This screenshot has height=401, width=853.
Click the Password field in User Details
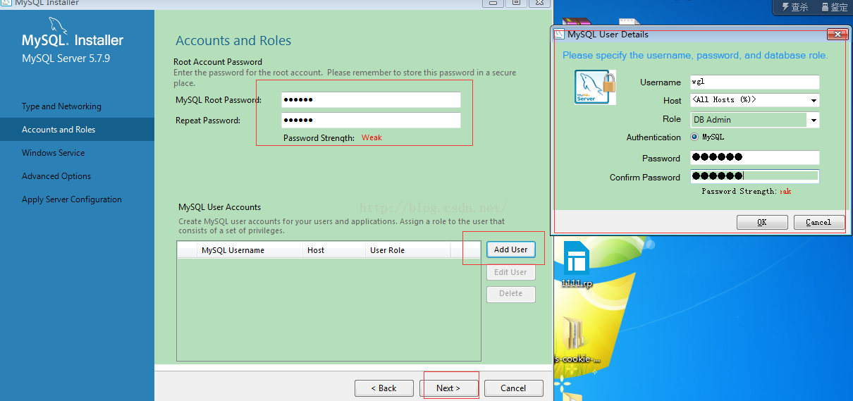[x=754, y=158]
